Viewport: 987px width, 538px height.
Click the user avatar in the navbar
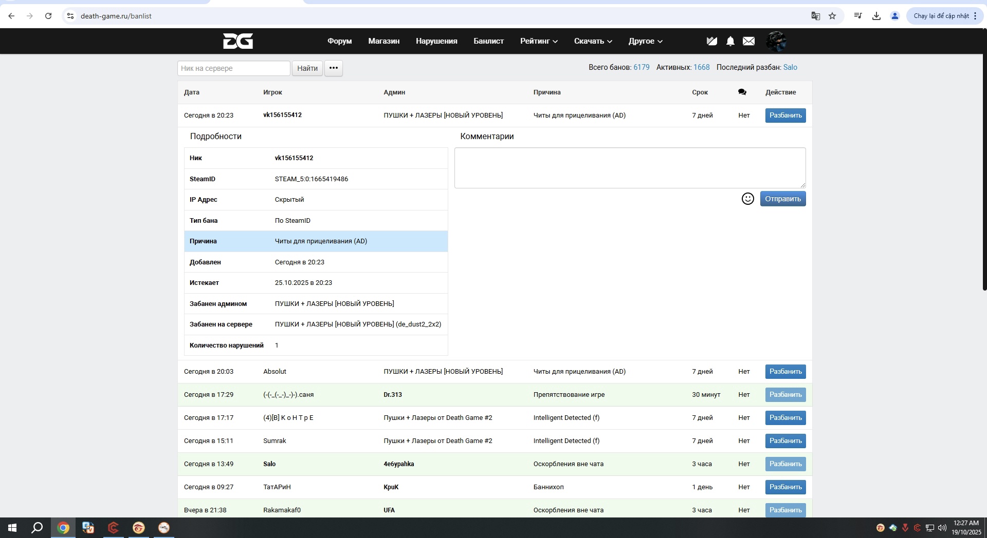pos(776,41)
